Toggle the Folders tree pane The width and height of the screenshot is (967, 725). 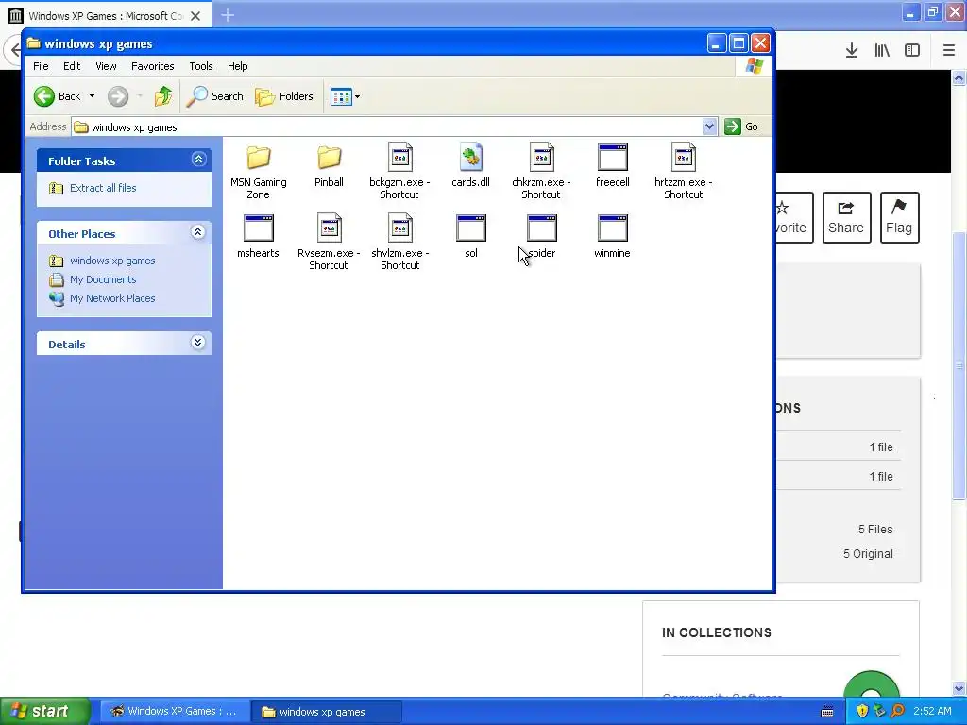(284, 96)
